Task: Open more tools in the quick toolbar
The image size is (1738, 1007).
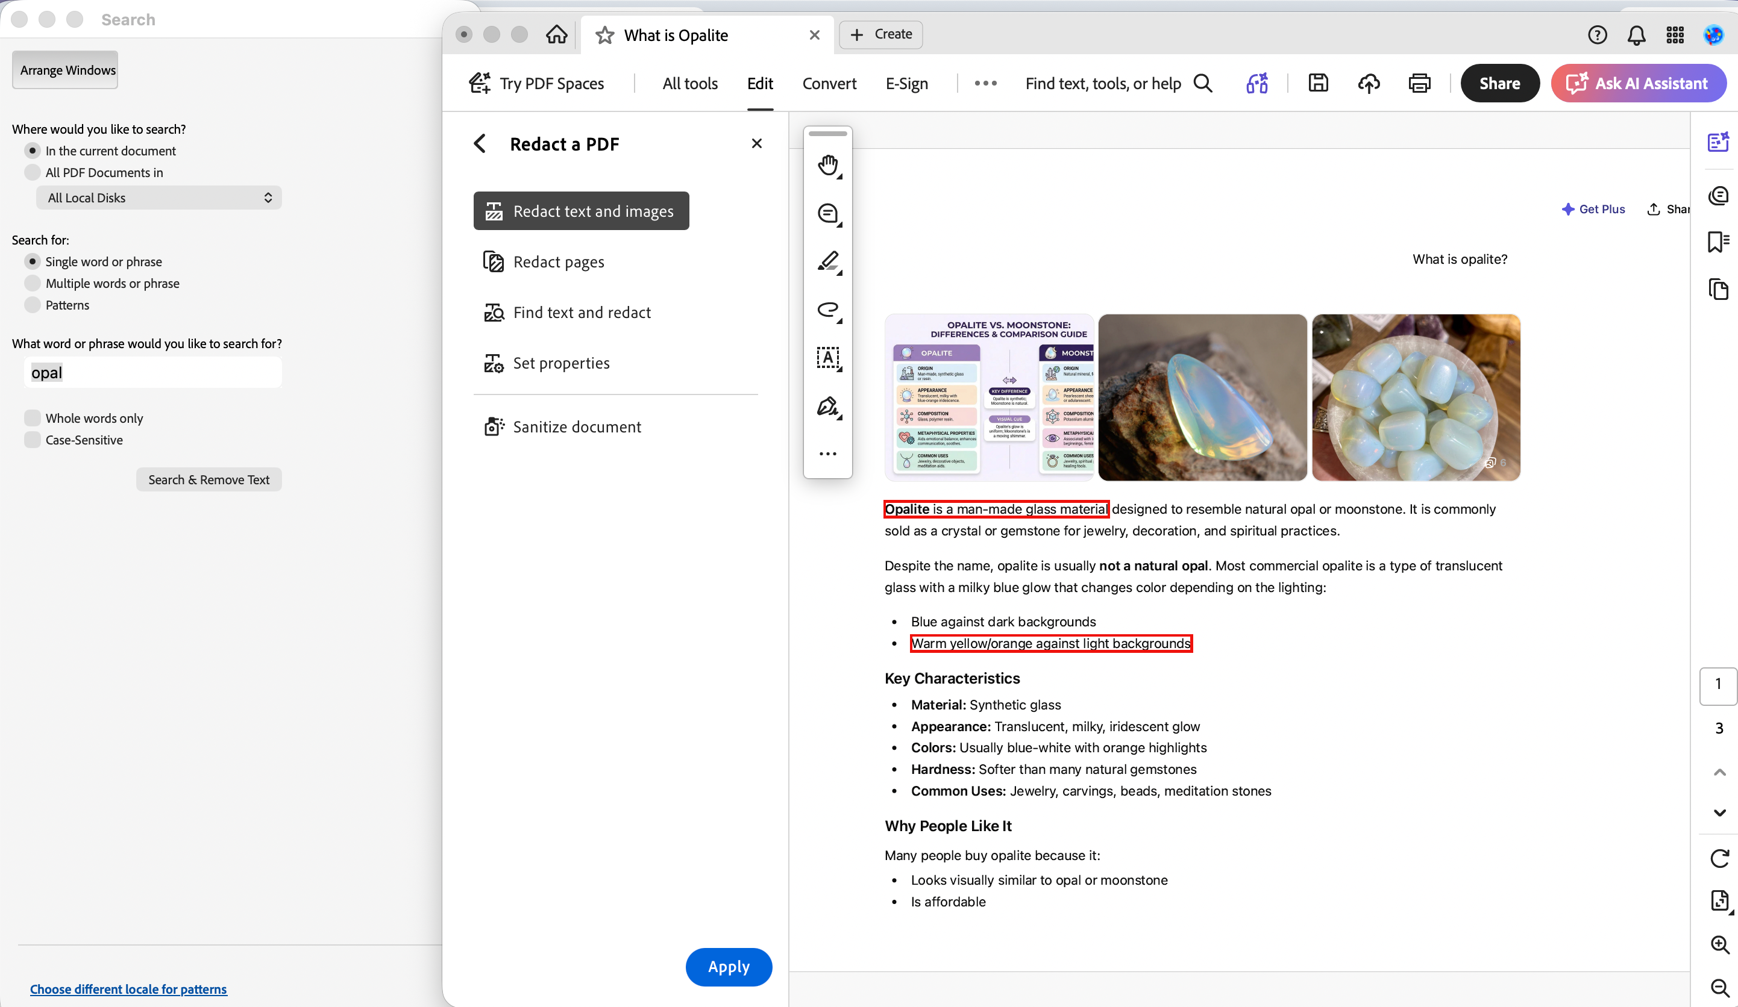Action: [x=827, y=454]
